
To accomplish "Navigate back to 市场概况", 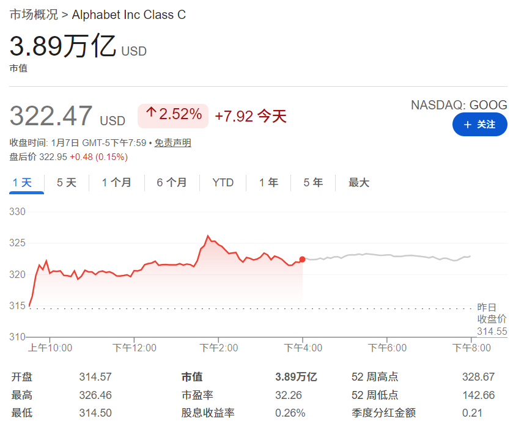I will 34,15.
